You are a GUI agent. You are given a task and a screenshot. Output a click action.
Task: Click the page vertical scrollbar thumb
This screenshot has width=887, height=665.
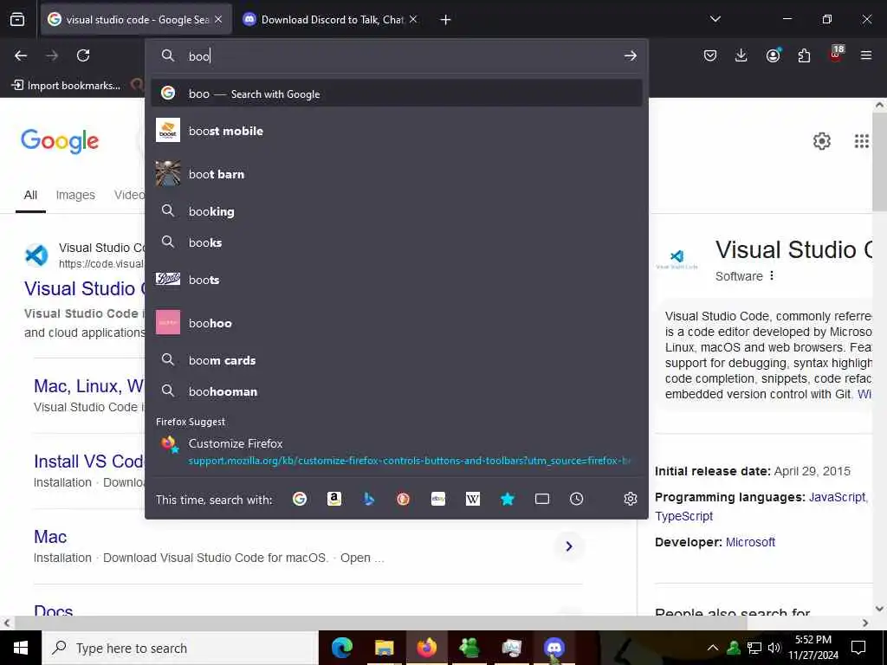click(879, 161)
